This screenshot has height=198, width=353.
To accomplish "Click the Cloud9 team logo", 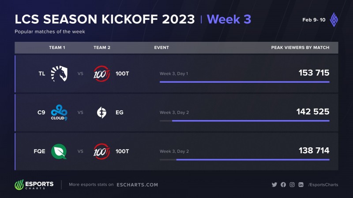I will point(59,113).
